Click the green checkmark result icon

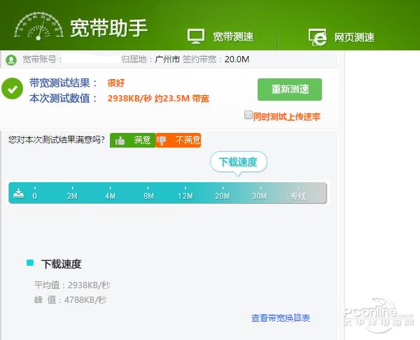tap(12, 90)
